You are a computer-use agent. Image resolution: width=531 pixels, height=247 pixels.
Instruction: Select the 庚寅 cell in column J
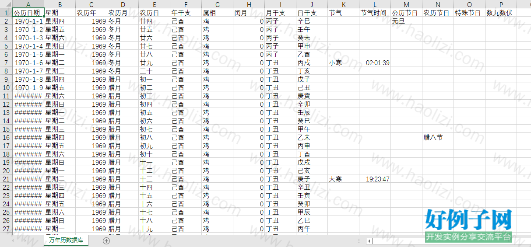coord(312,96)
